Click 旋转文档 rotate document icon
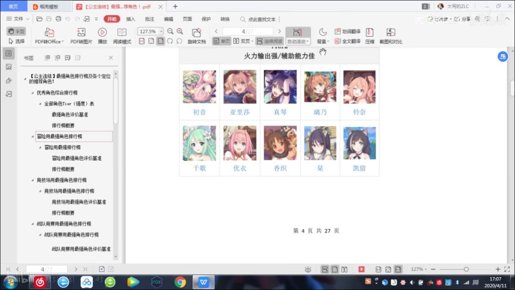The image size is (515, 290). pyautogui.click(x=196, y=36)
